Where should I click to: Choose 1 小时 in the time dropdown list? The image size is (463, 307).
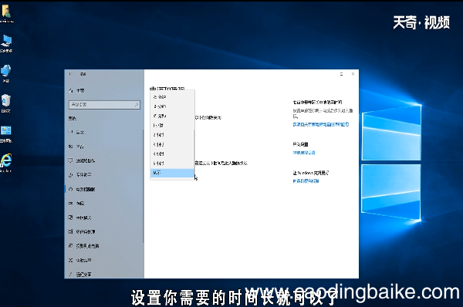(x=172, y=125)
